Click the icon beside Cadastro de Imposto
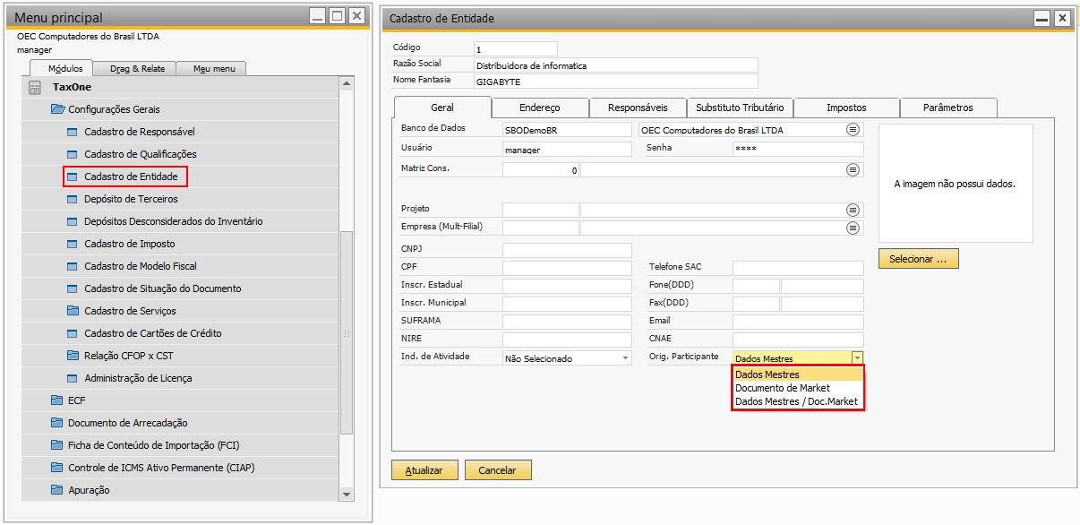Viewport: 1080px width, 525px height. 73,244
